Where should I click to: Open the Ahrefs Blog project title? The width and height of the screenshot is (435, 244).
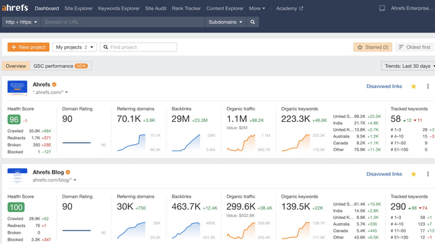(x=48, y=172)
